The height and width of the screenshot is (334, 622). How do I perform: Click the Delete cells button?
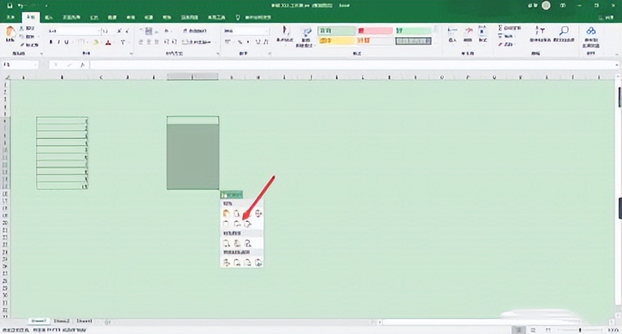pos(468,34)
